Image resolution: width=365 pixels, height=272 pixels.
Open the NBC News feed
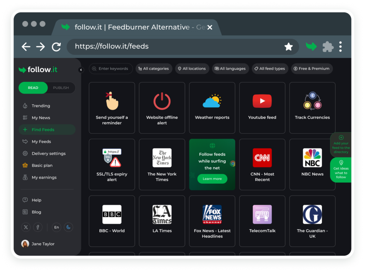tap(312, 164)
